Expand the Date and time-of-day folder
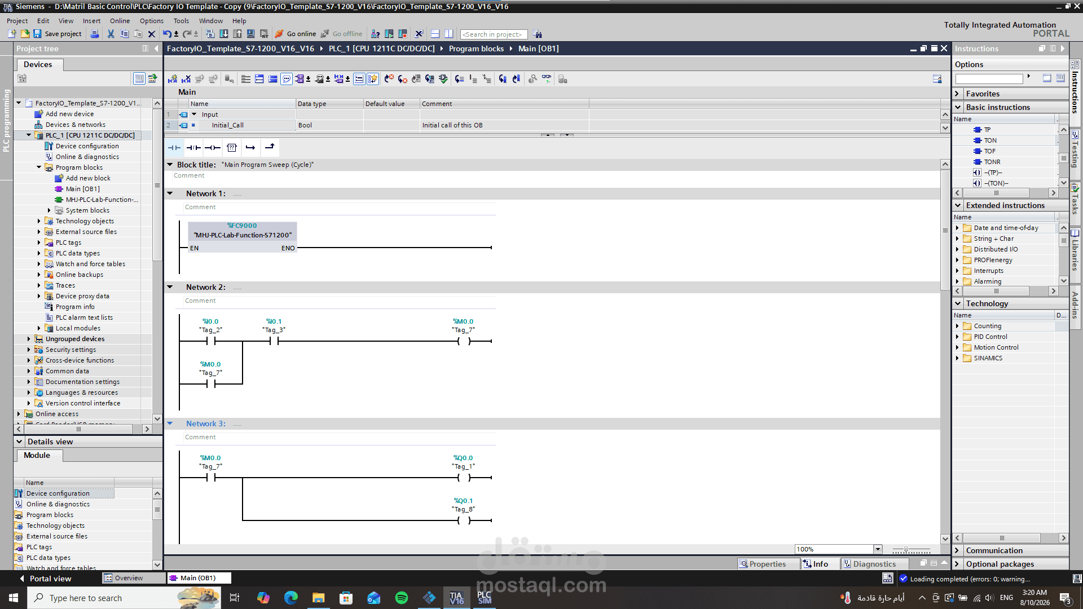 coord(957,228)
